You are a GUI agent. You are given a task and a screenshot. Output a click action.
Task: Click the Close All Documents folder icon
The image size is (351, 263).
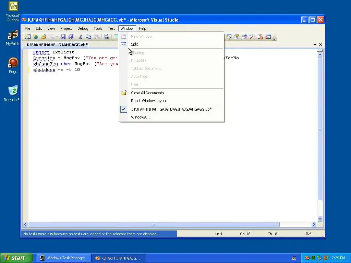click(x=123, y=93)
